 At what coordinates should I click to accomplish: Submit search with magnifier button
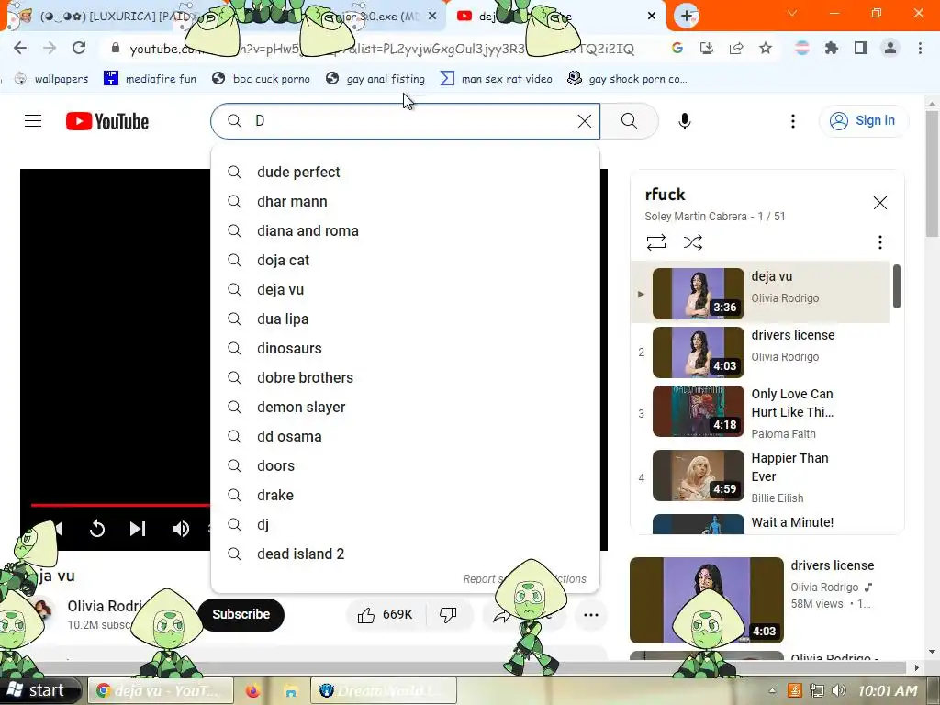click(630, 121)
